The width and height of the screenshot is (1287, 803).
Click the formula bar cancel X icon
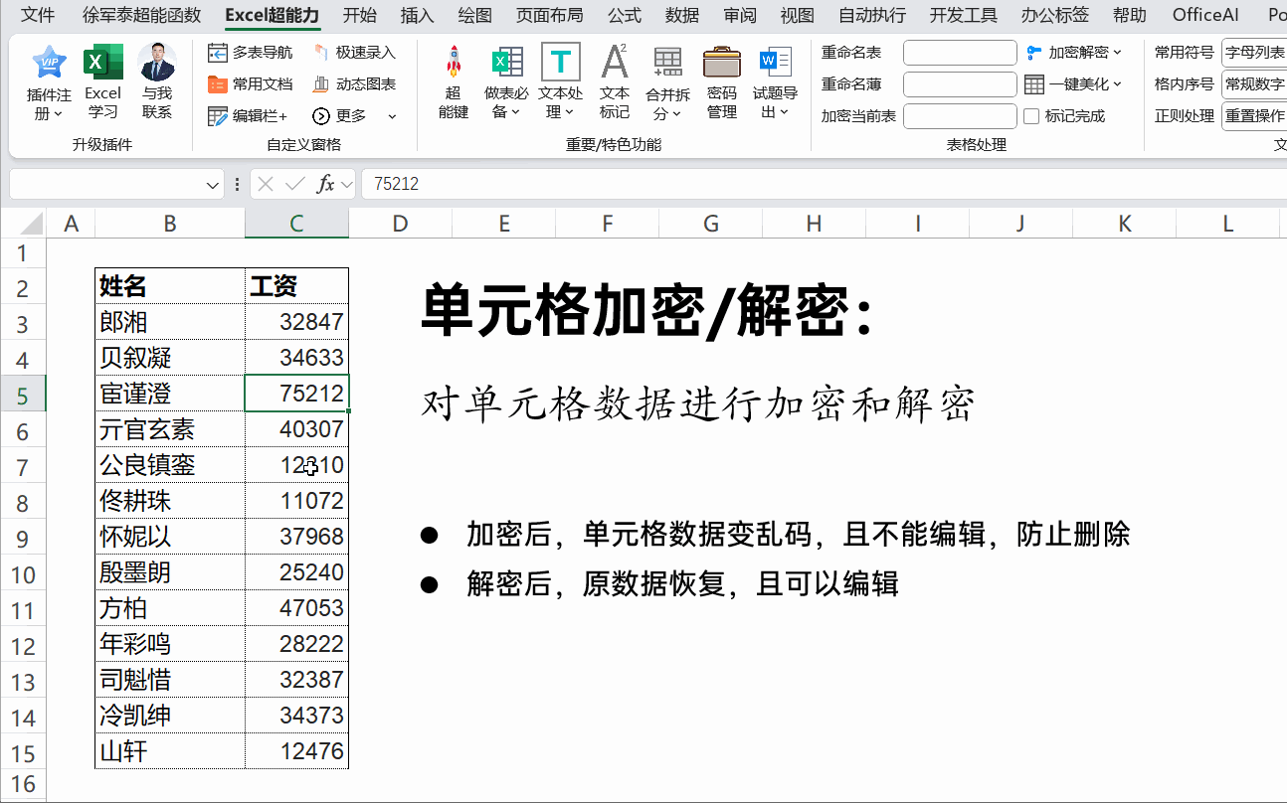coord(265,184)
